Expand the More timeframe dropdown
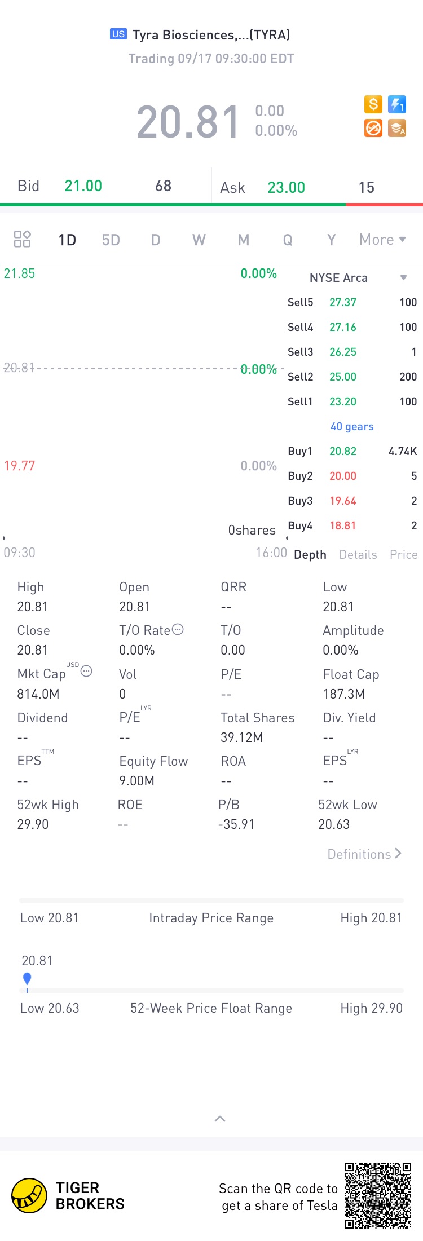 tap(383, 240)
